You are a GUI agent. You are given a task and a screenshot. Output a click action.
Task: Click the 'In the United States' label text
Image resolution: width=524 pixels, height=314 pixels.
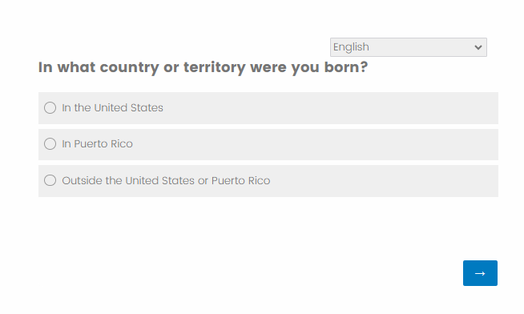pos(112,107)
